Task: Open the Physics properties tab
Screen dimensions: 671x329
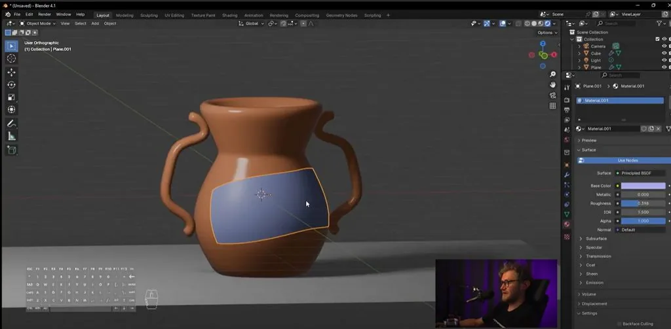Action: pyautogui.click(x=567, y=194)
